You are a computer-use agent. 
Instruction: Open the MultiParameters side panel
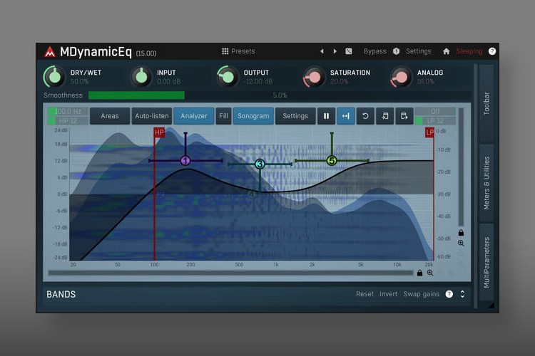(486, 262)
